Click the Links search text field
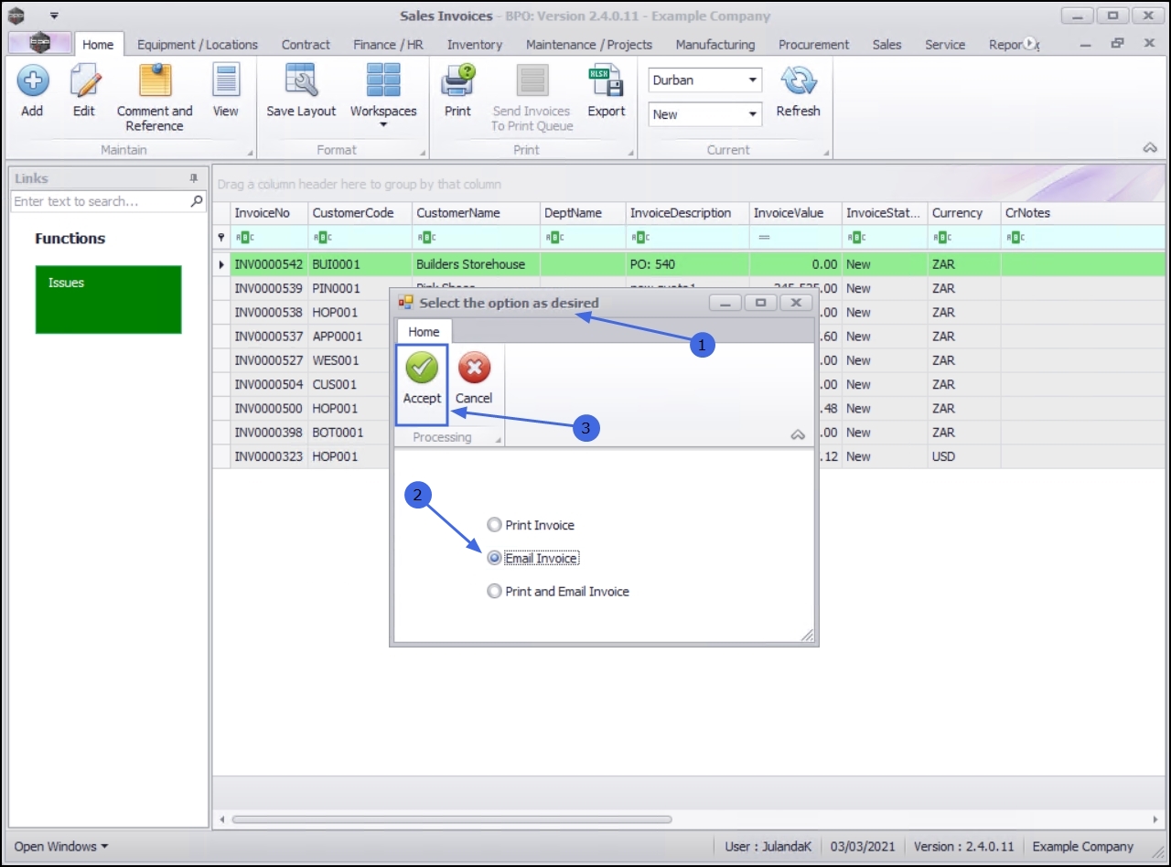This screenshot has height=867, width=1171. [101, 201]
